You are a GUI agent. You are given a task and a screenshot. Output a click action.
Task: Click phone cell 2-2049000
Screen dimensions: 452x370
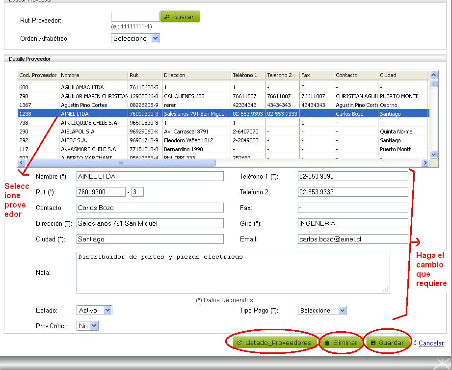tap(248, 140)
